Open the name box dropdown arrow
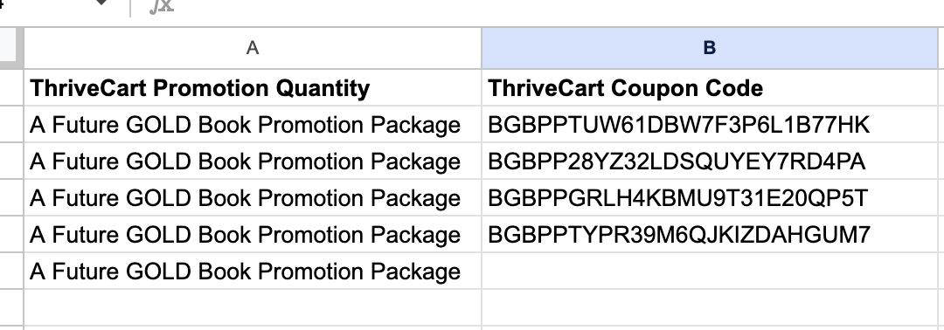 pyautogui.click(x=101, y=3)
